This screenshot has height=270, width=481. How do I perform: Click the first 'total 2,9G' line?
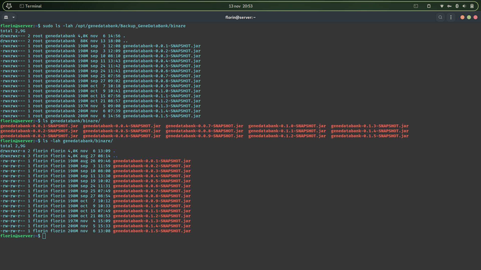point(13,31)
